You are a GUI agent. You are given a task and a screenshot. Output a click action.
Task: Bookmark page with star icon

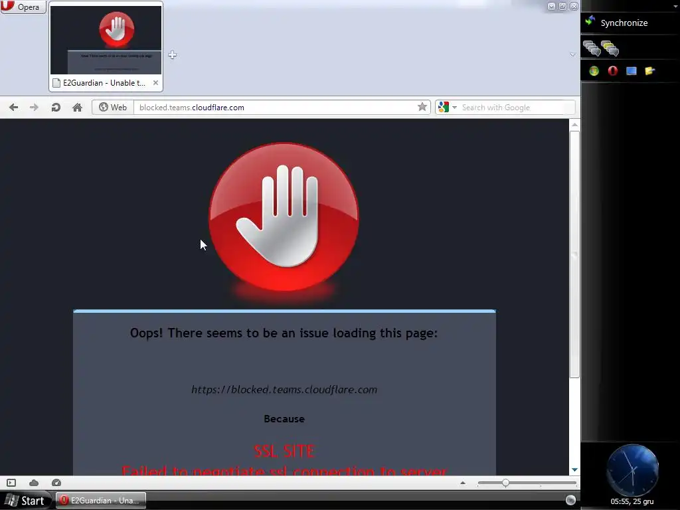tap(422, 107)
